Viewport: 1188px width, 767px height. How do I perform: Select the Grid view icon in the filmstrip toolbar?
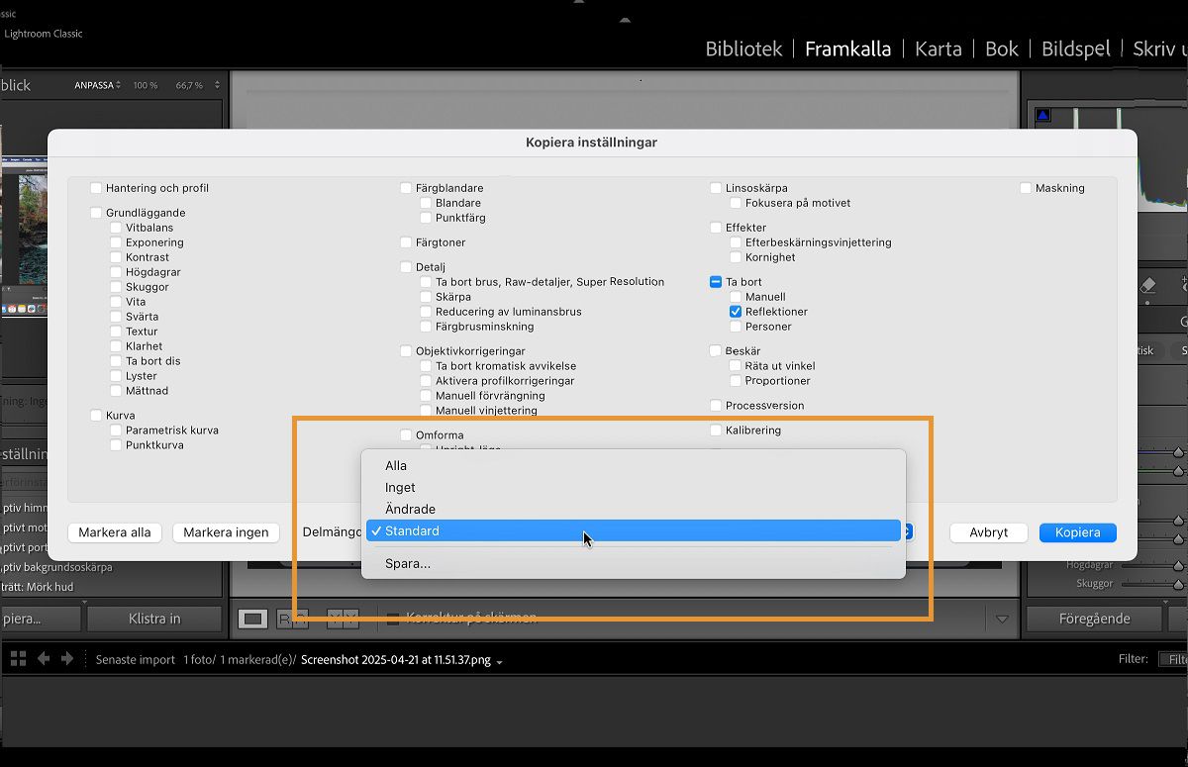pyautogui.click(x=18, y=658)
